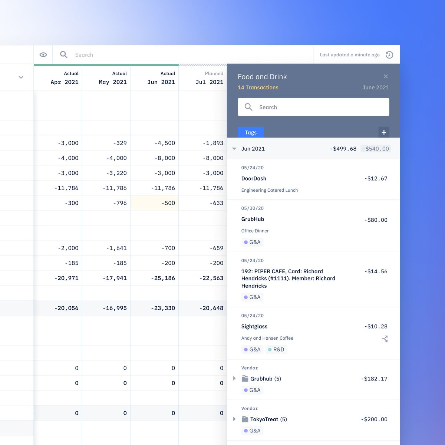Click G&A tag under PIPER CAFE

point(252,297)
